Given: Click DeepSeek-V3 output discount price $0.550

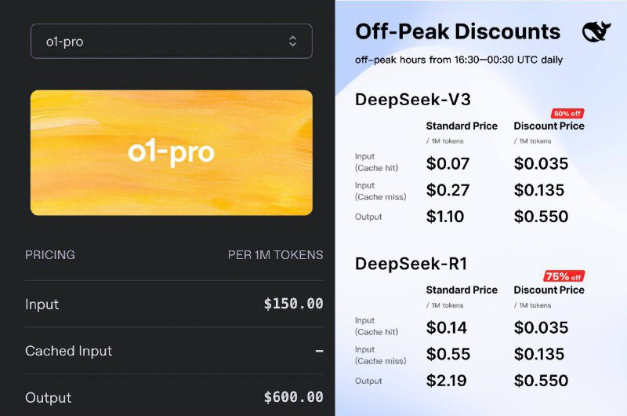Looking at the screenshot, I should [541, 217].
